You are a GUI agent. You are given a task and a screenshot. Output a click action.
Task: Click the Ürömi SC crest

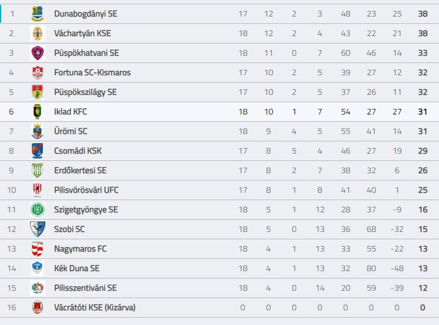[x=37, y=132]
